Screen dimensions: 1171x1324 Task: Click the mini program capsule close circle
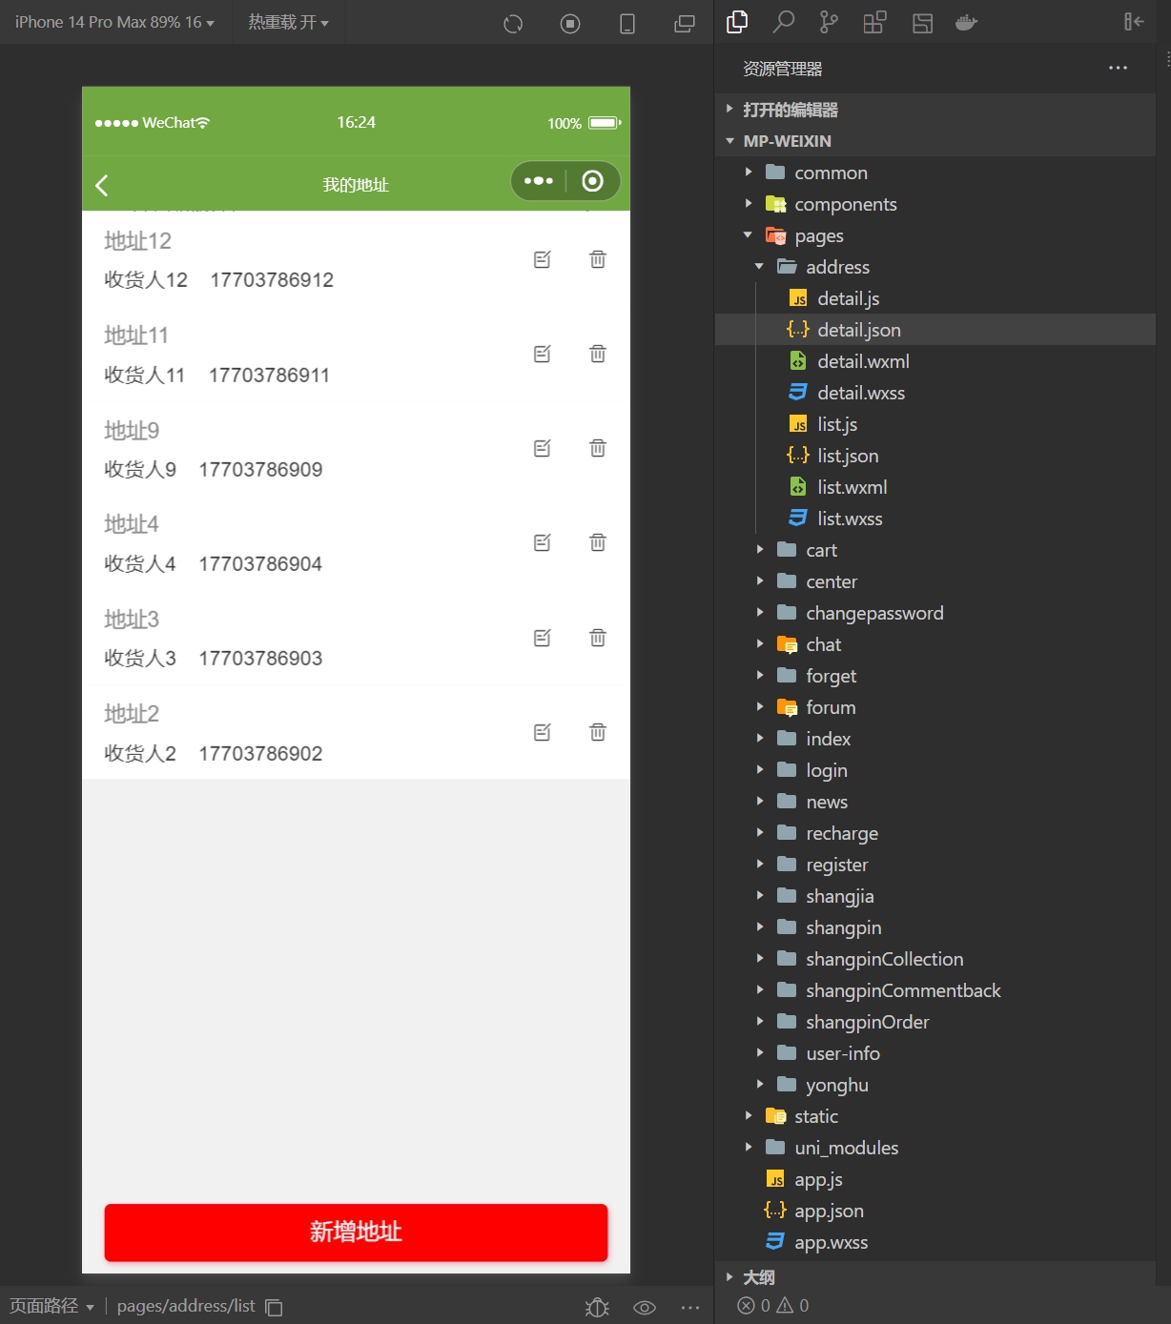click(x=592, y=181)
